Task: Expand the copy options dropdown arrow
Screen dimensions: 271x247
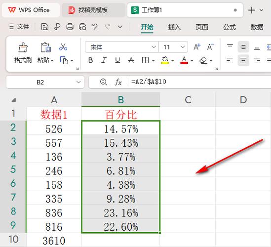Action: click(x=72, y=61)
